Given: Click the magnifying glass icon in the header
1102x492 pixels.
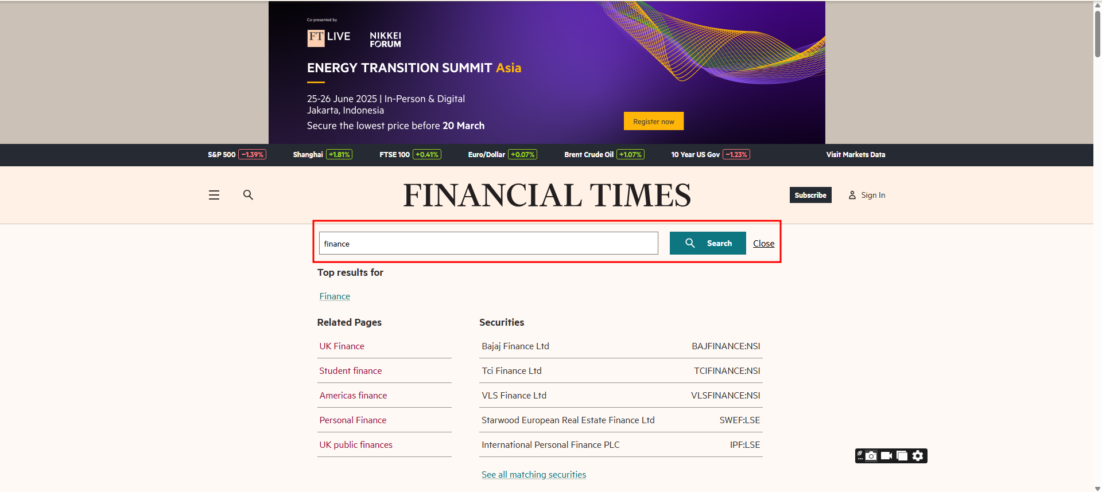Looking at the screenshot, I should tap(248, 195).
